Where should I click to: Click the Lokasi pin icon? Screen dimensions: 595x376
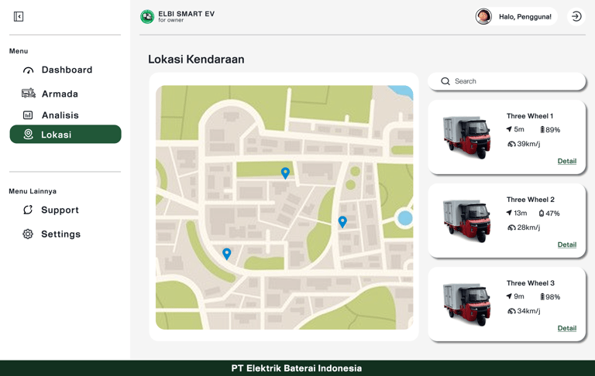point(28,134)
